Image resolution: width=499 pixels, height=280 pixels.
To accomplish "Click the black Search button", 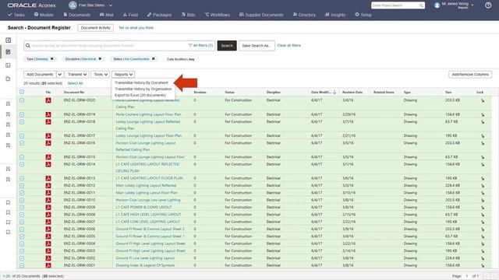I will [x=227, y=46].
